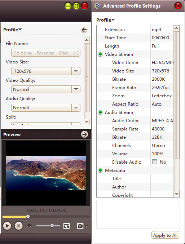Collapse the Video Stream group
Screen dimensions: 185x244
[101, 54]
